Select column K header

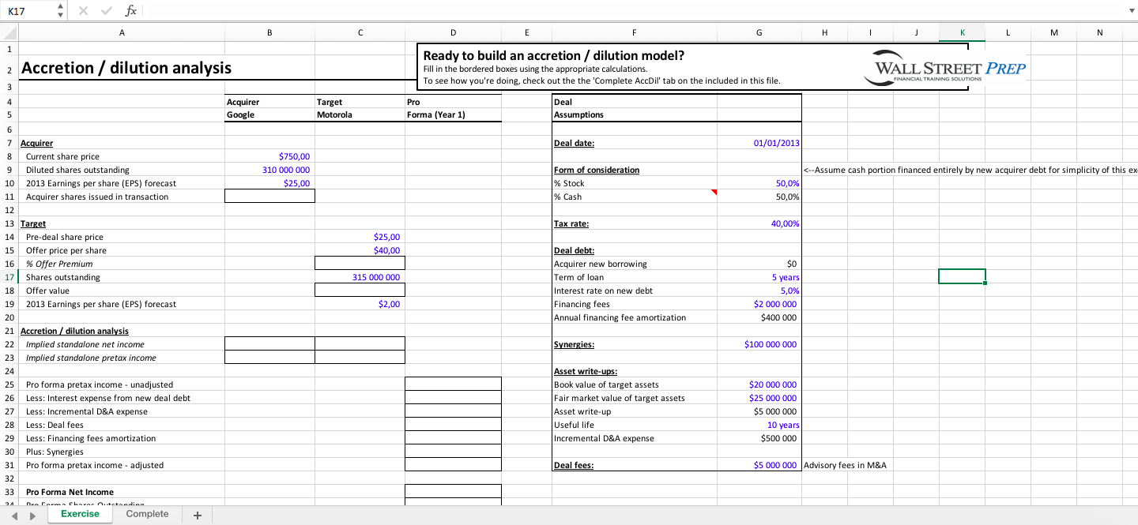[962, 32]
